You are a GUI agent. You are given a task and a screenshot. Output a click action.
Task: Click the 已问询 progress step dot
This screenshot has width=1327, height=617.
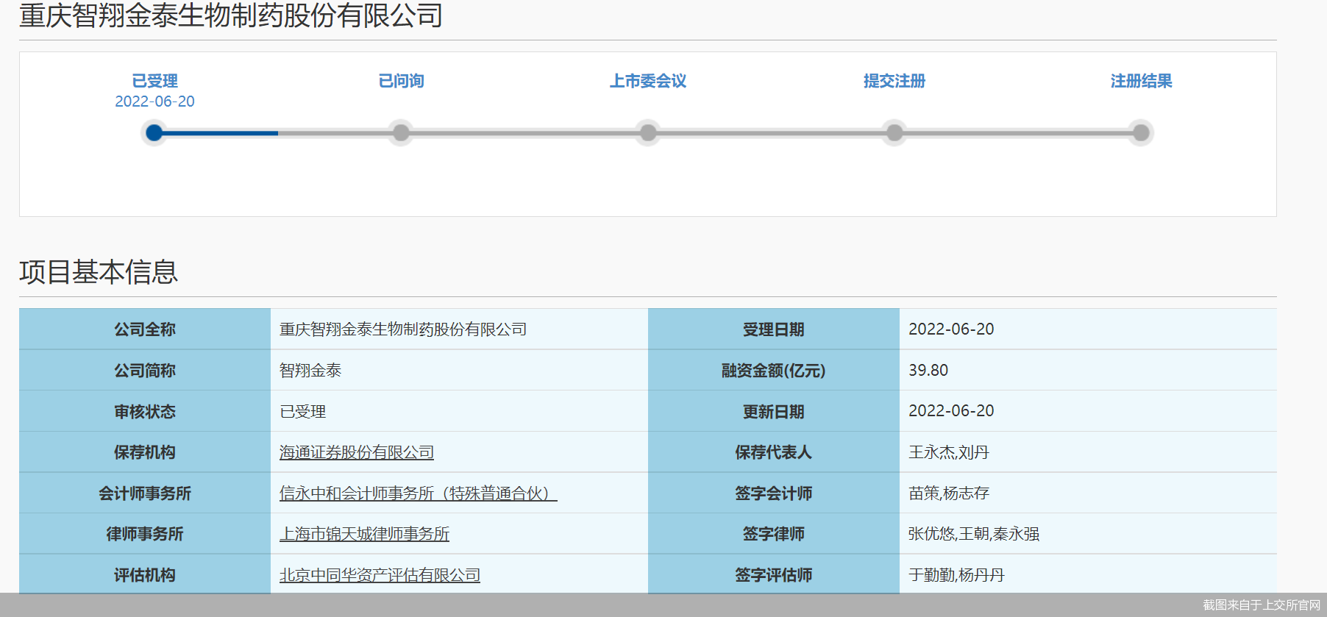401,133
